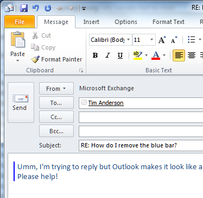This screenshot has height=198, width=203.
Task: Select the Tim Anderson recipient
Action: point(106,103)
